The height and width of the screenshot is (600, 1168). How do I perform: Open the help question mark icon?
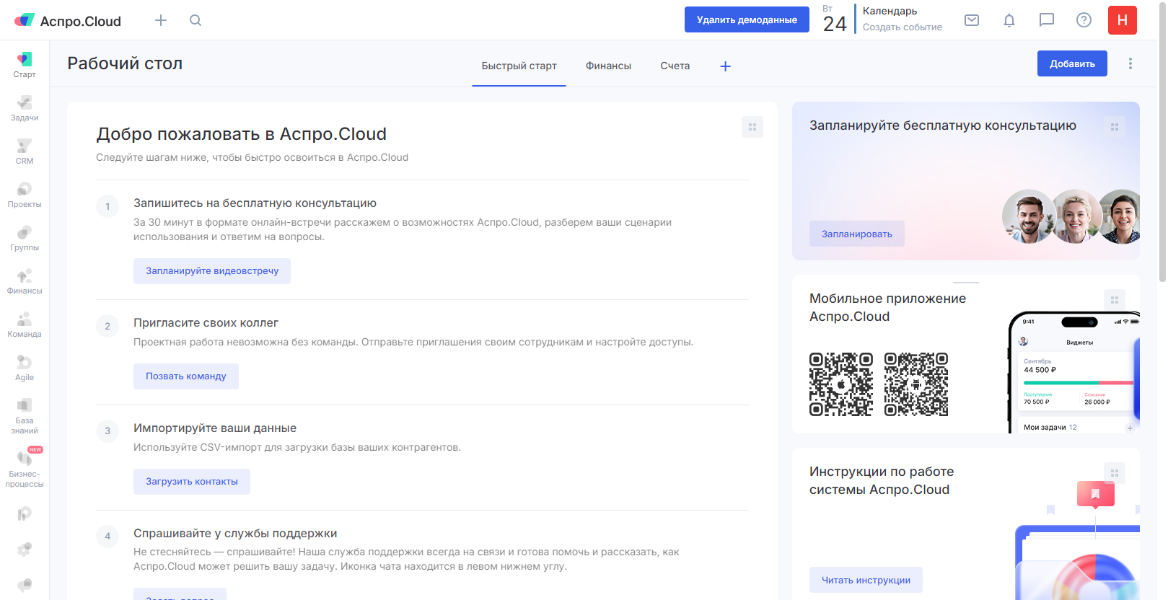coord(1084,20)
